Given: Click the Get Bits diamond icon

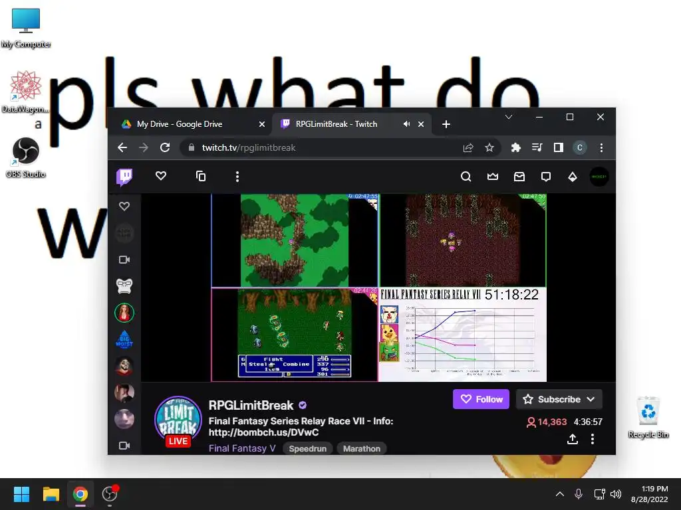Looking at the screenshot, I should tap(573, 177).
